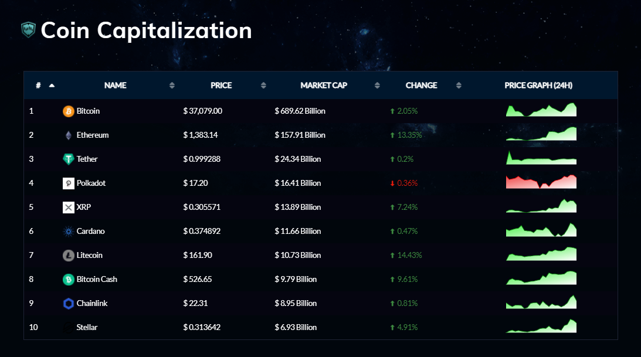Click the NAME column header

click(116, 86)
